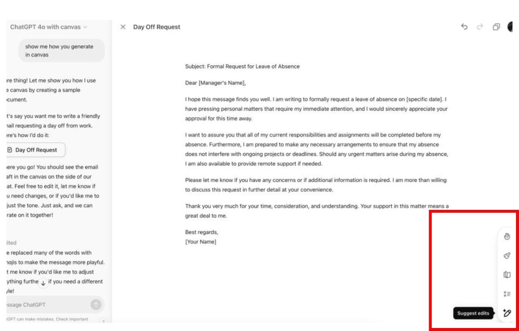The image size is (519, 331).
Task: Click the Message ChatGPT input field
Action: 43,305
